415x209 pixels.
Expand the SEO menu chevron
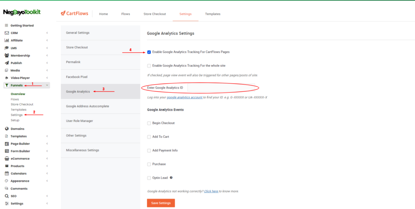47,196
